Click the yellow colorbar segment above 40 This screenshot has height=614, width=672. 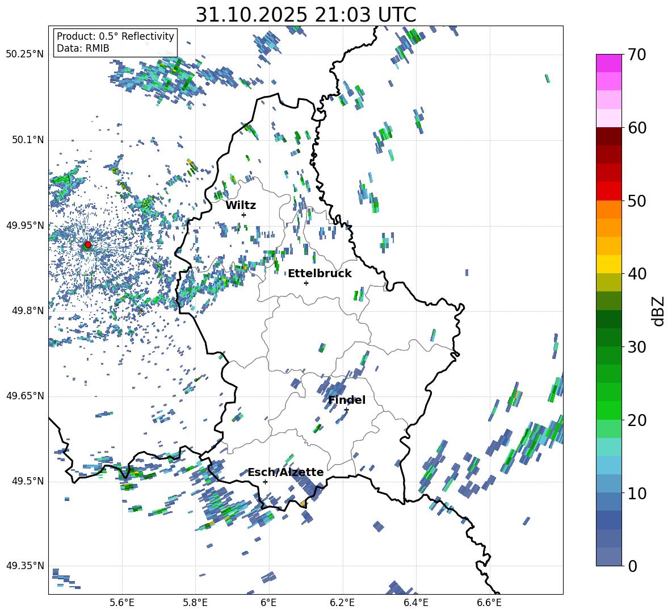pos(609,264)
